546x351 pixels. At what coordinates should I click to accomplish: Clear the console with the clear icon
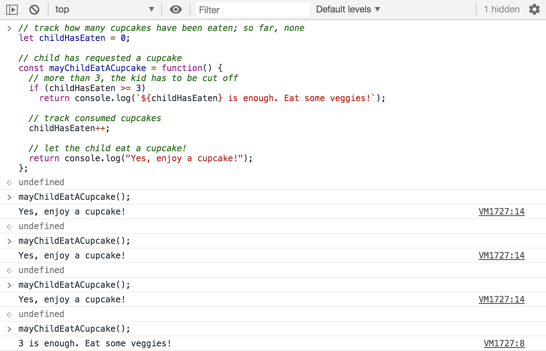34,9
